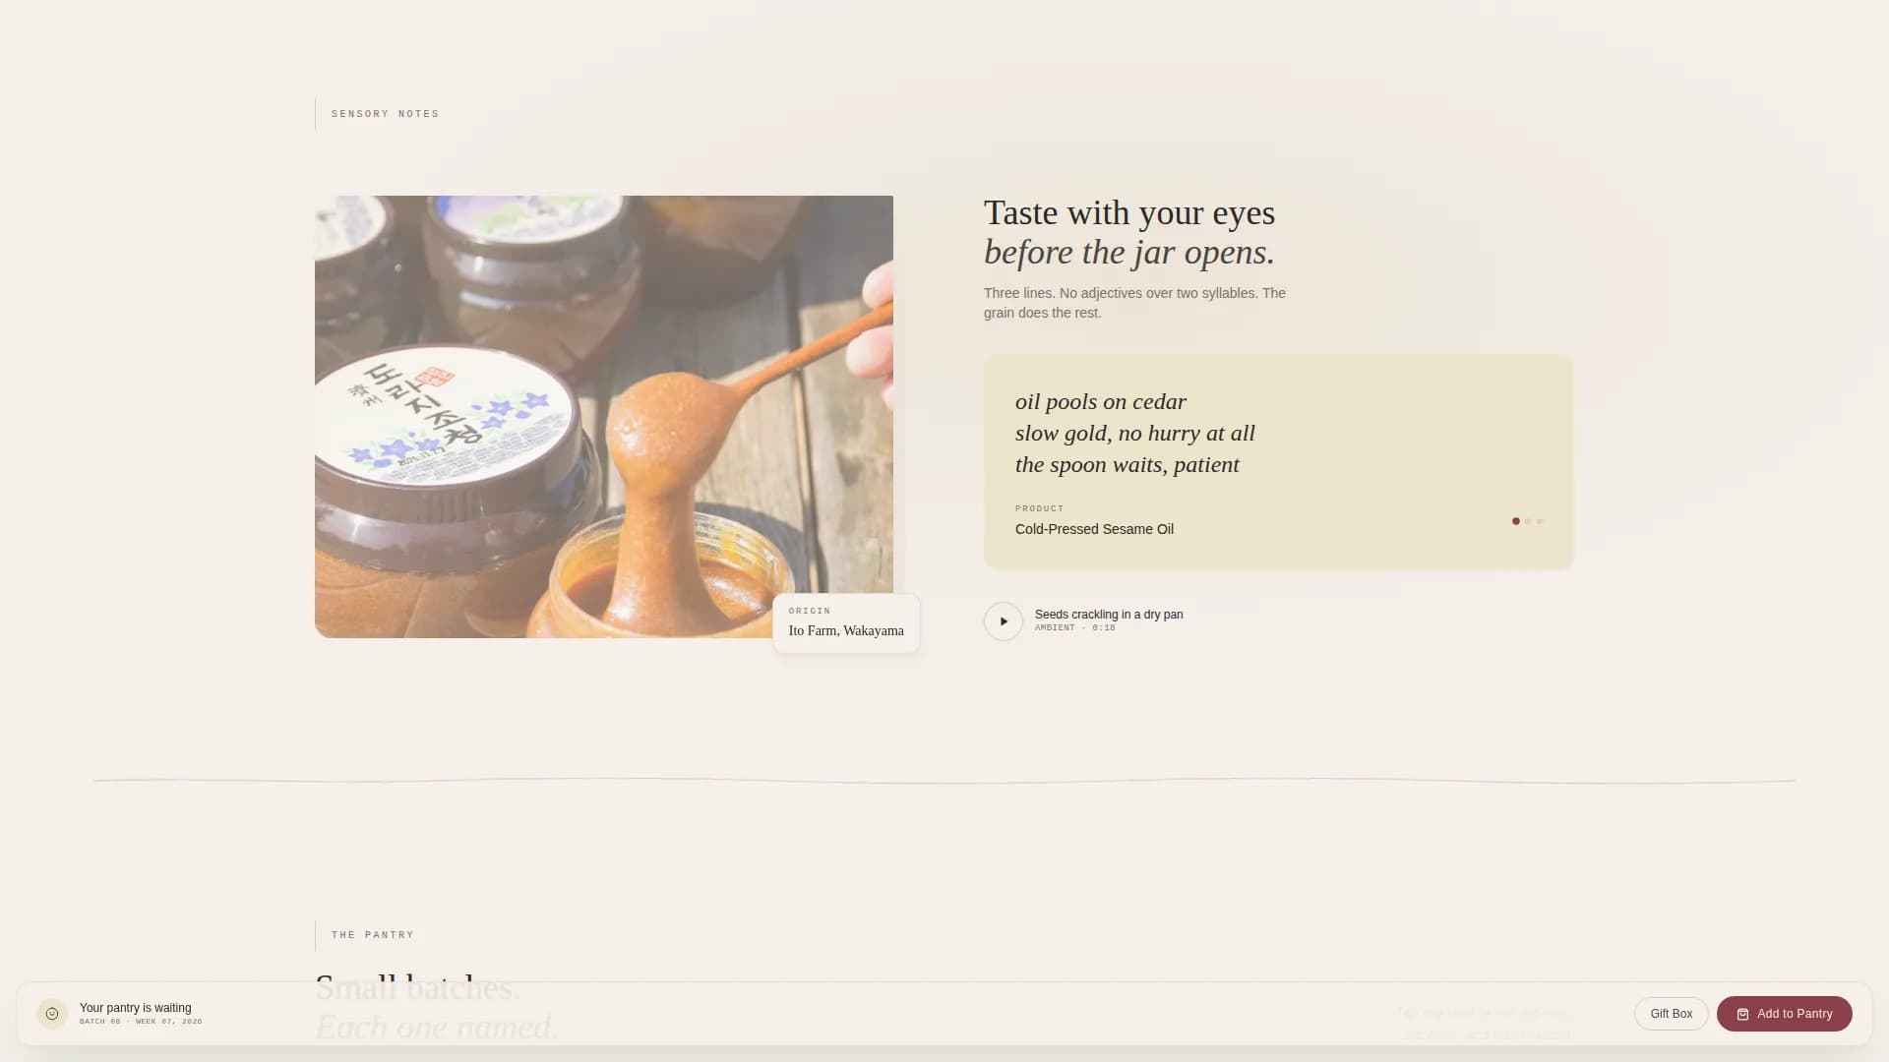This screenshot has height=1062, width=1889.
Task: Click 'Cold-Pressed Sesame Oil' product name
Action: point(1094,529)
